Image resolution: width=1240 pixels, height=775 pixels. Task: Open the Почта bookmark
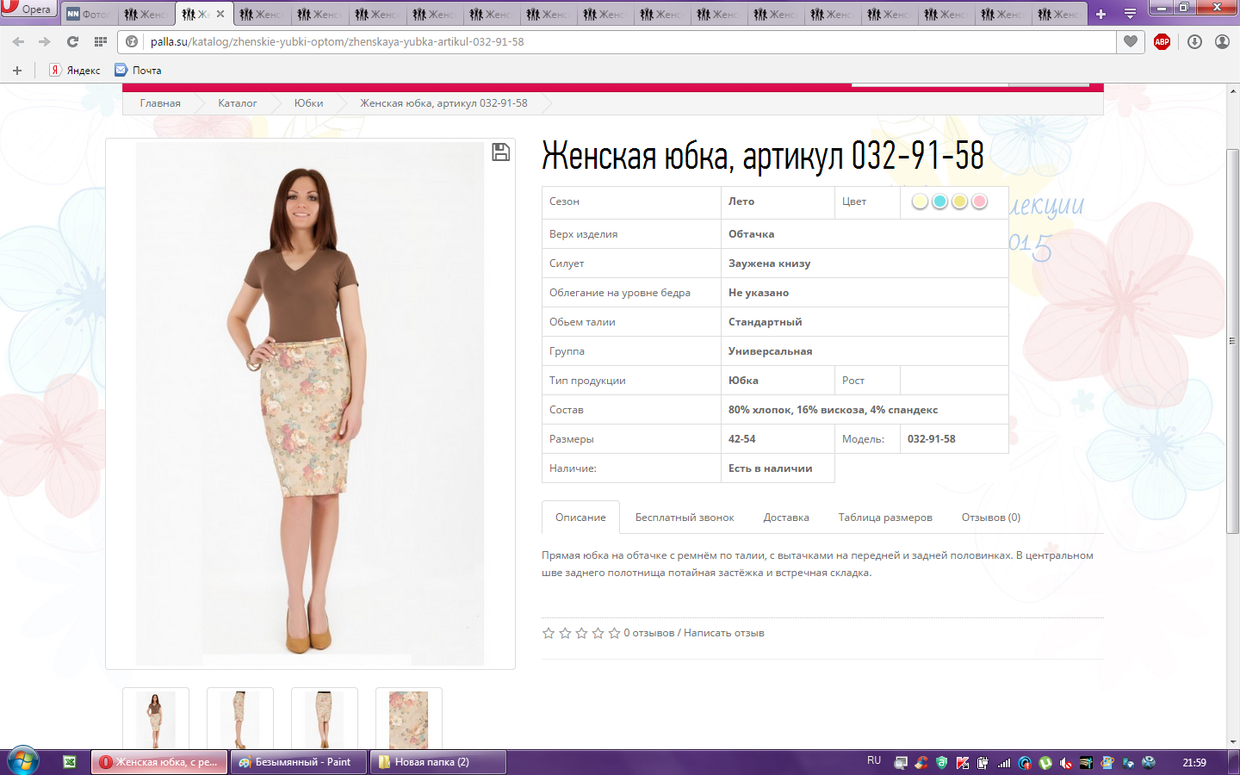[139, 71]
